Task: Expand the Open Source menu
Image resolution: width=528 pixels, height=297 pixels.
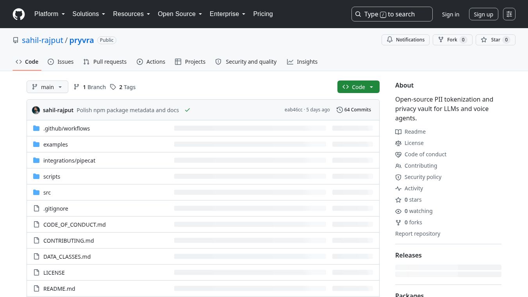Action: (x=180, y=14)
